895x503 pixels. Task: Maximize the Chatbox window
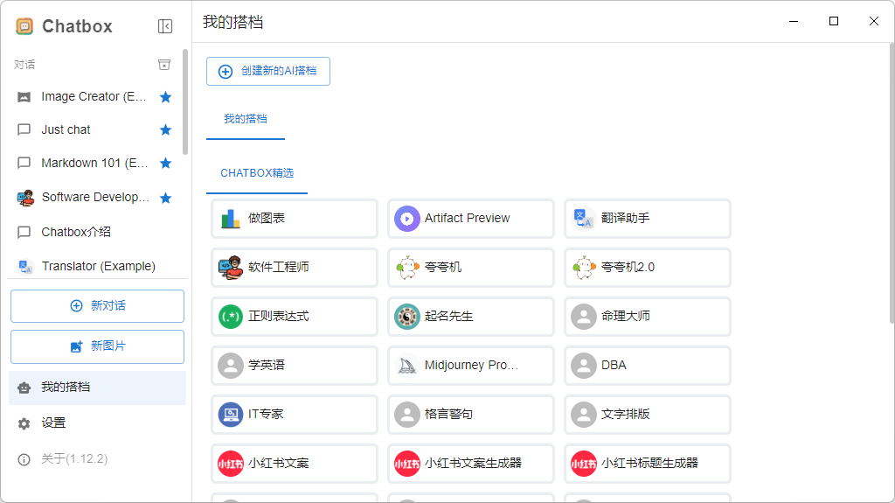click(834, 21)
